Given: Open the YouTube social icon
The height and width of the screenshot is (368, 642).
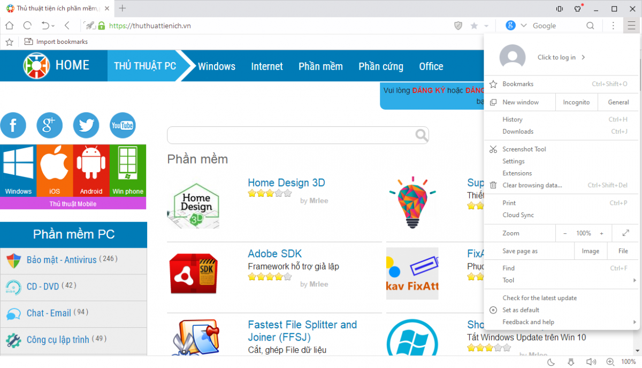Looking at the screenshot, I should [x=123, y=126].
